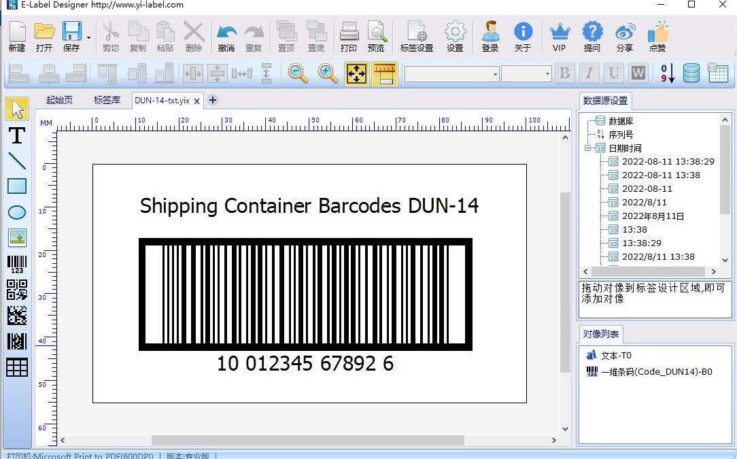Select the Data Matrix code tool
This screenshot has height=459, width=737.
coord(17,316)
